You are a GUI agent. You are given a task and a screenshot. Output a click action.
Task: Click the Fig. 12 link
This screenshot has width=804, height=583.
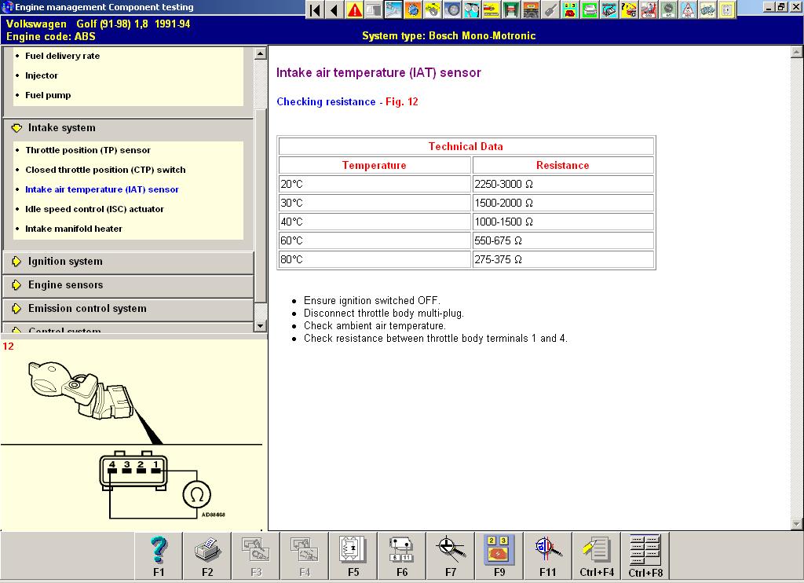[x=402, y=102]
